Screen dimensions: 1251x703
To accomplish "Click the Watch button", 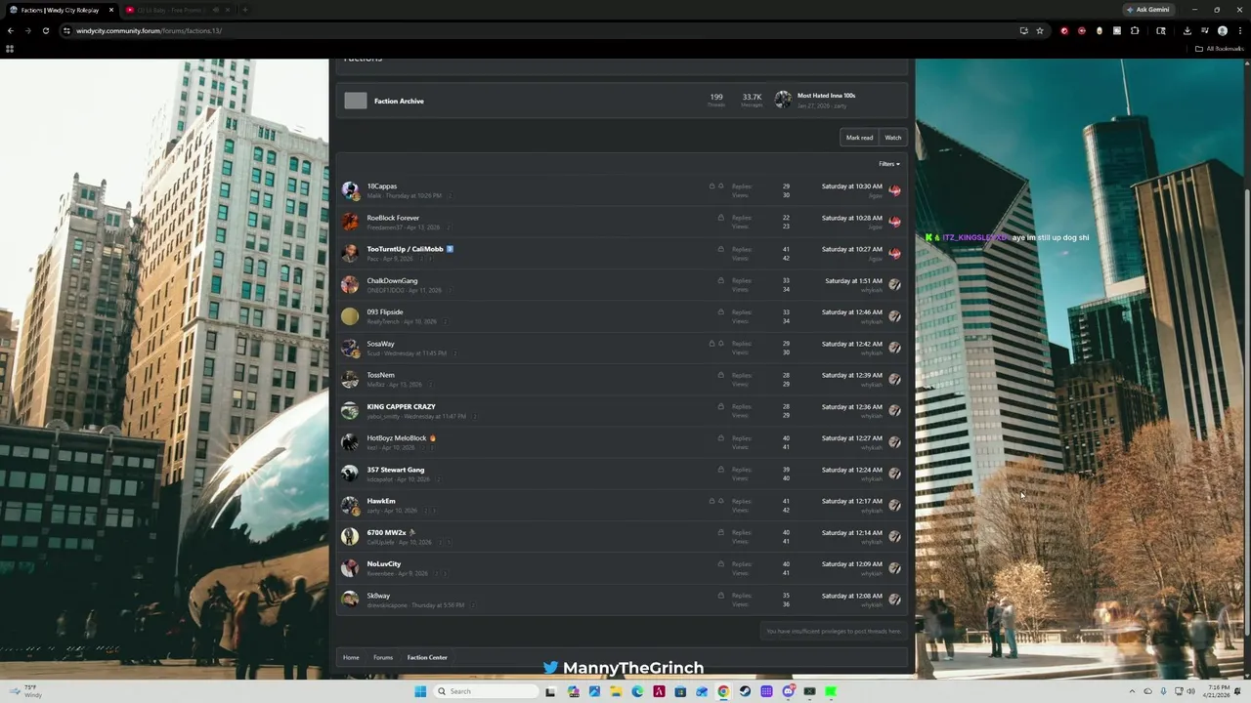I will [892, 138].
